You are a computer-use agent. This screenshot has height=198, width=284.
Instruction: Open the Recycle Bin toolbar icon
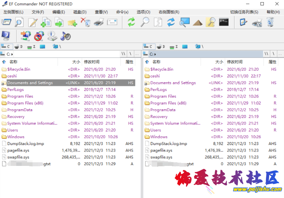pyautogui.click(x=270, y=22)
